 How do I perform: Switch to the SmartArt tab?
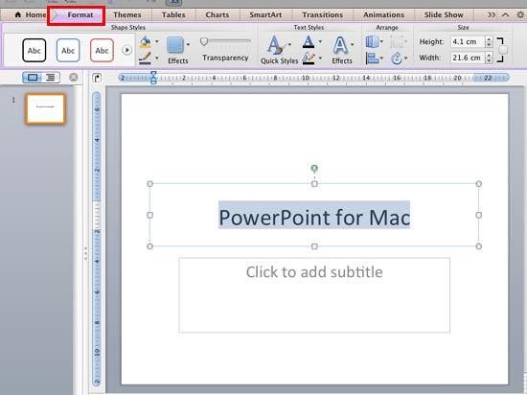pyautogui.click(x=265, y=14)
